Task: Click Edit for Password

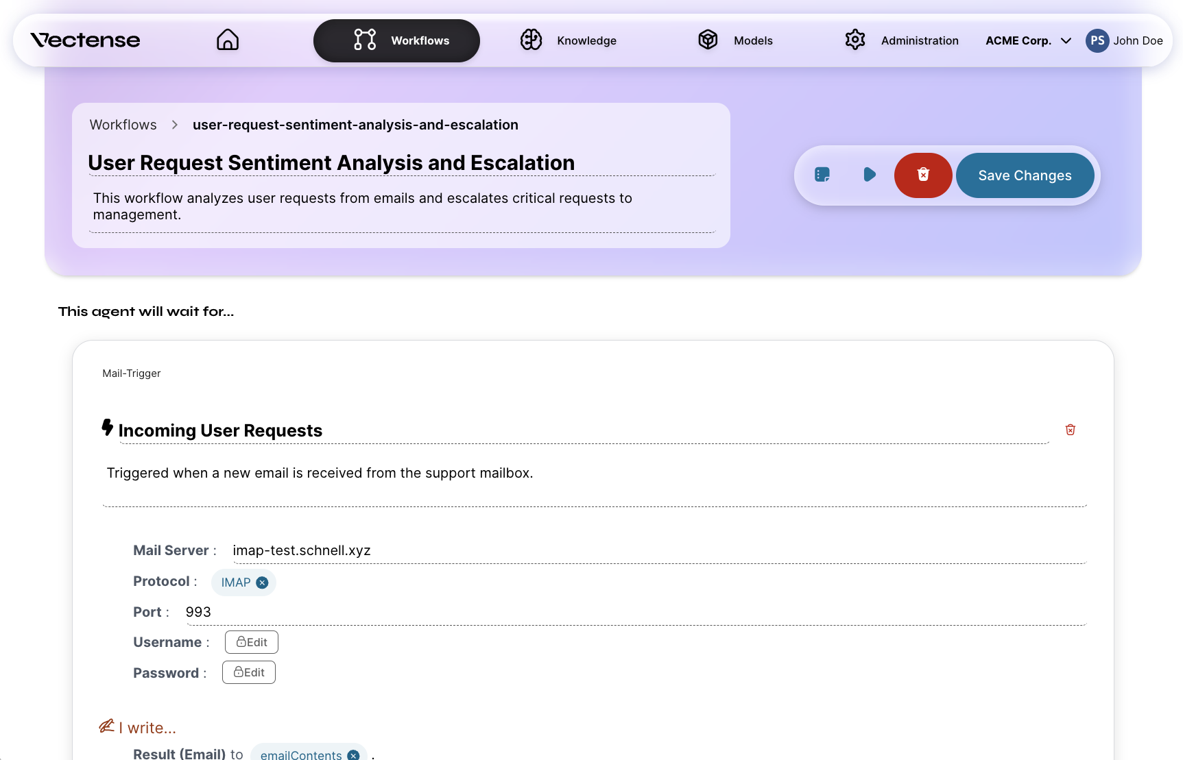Action: point(249,672)
